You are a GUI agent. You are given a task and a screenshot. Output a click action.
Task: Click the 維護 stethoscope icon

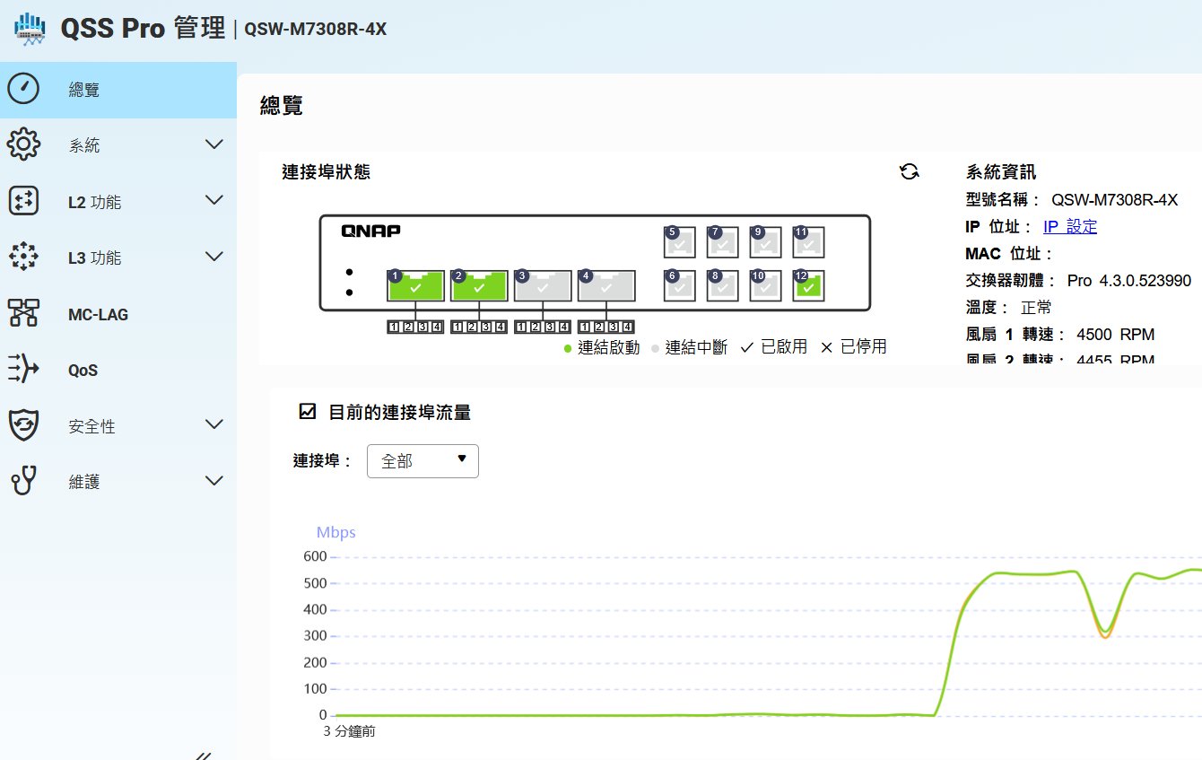(x=23, y=481)
